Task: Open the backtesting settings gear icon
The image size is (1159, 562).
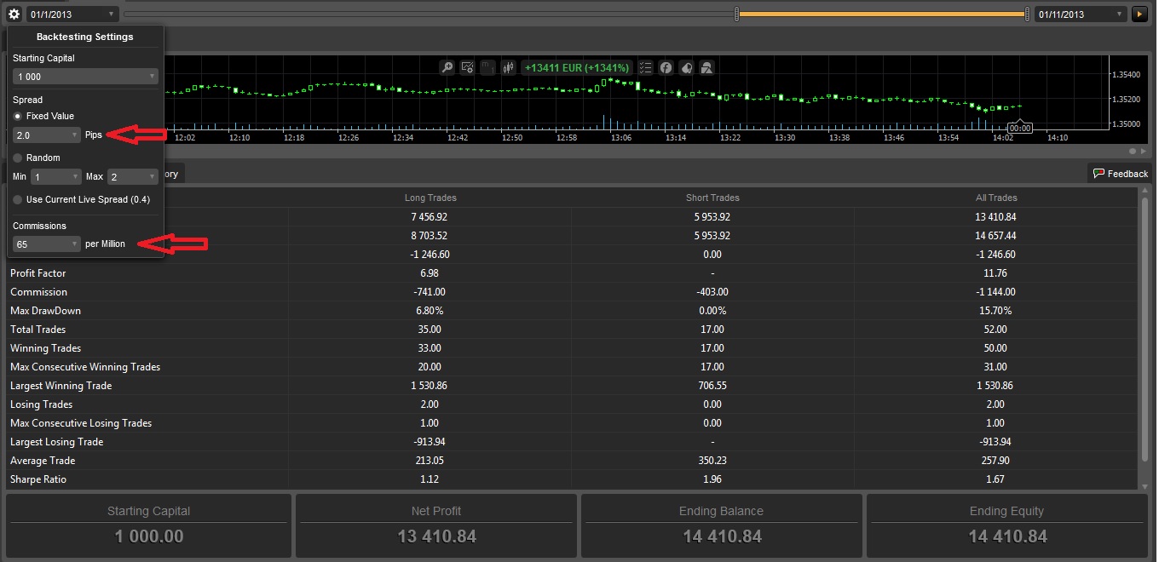Action: point(14,14)
